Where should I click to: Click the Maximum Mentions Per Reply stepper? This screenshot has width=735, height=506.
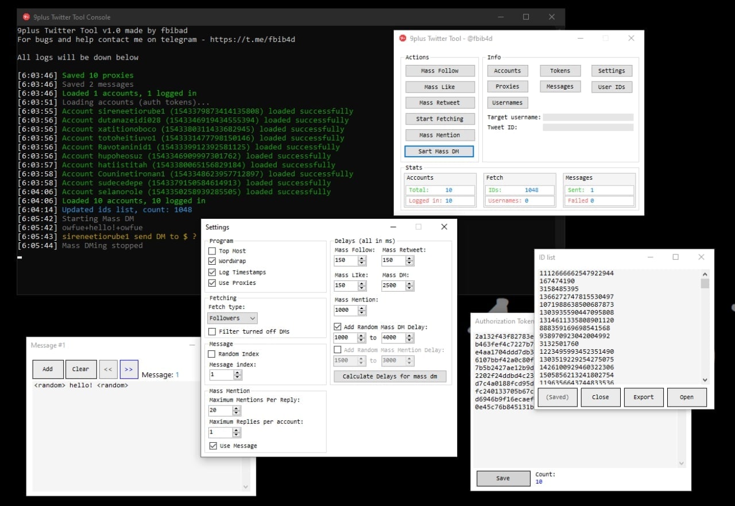[x=236, y=411]
